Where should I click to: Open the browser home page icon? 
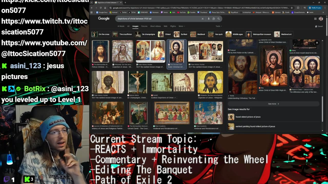[x=105, y=8]
